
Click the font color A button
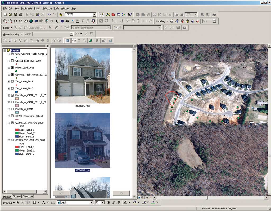click(125, 202)
